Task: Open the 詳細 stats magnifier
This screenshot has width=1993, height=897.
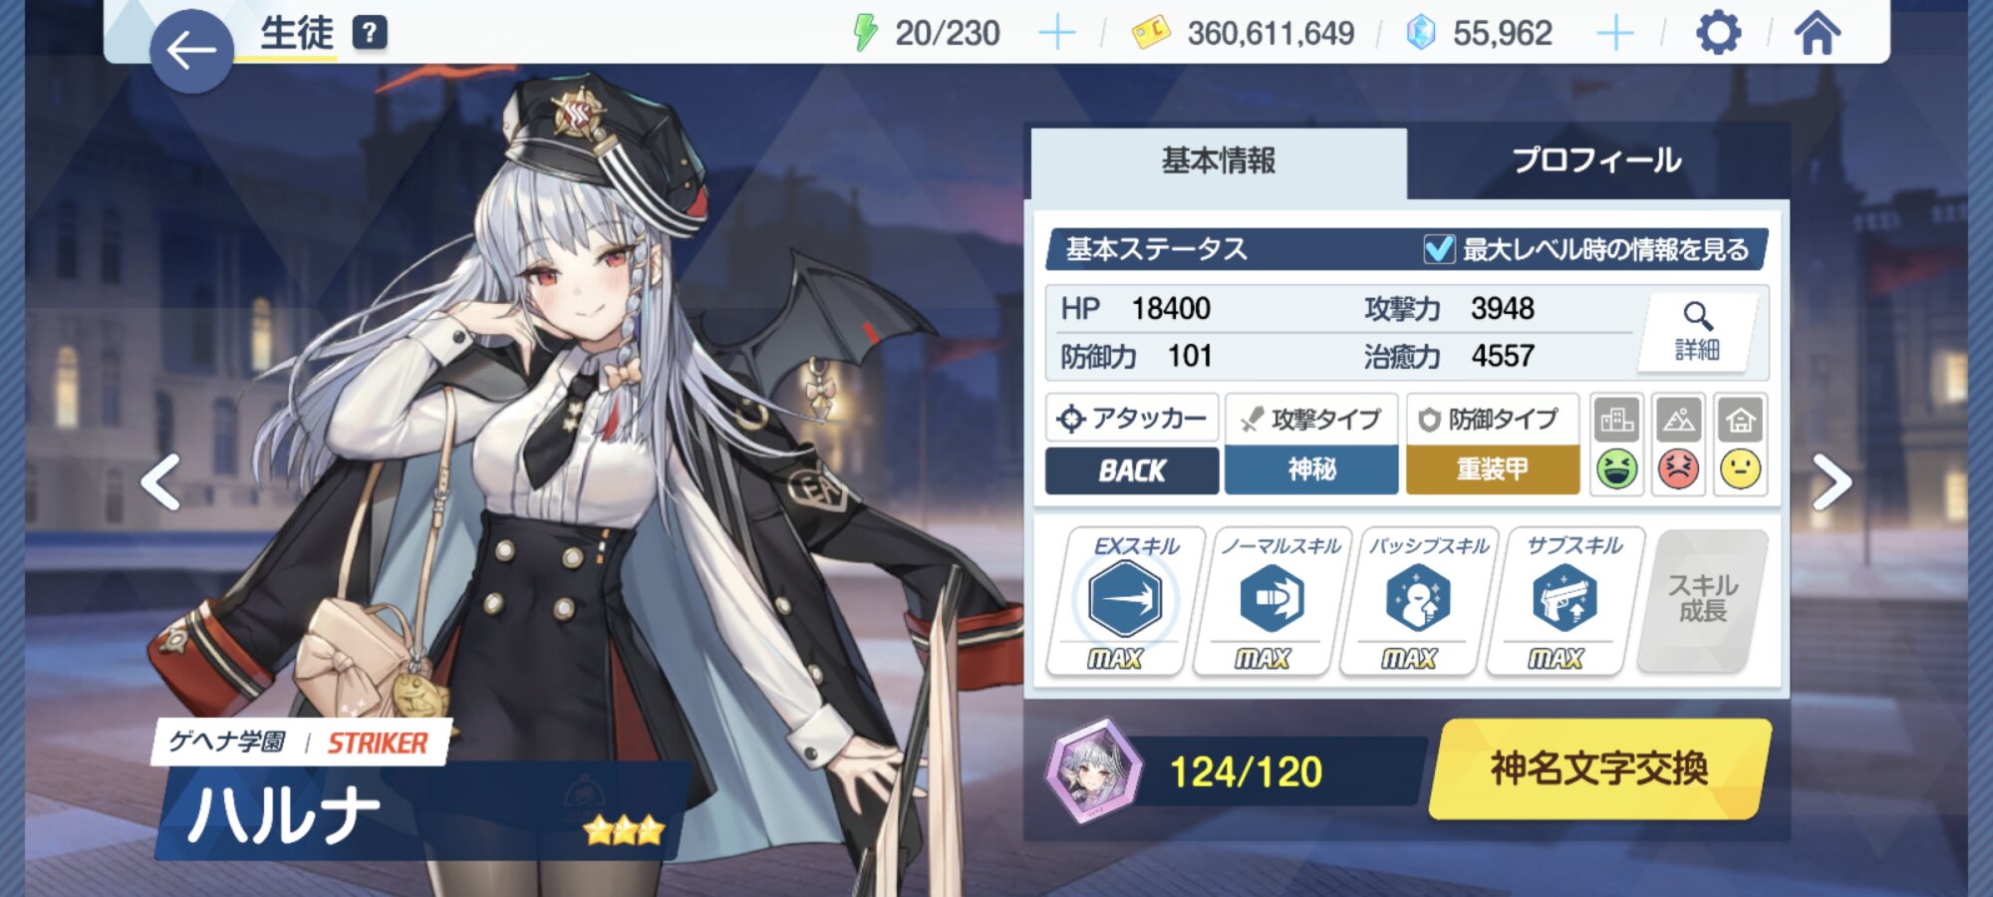Action: tap(1697, 332)
